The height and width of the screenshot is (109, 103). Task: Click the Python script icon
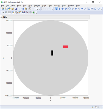coord(10,9)
